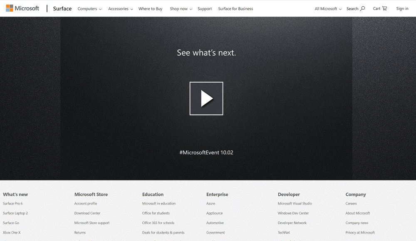
Task: Open the Surface Go footer link
Action: pyautogui.click(x=11, y=223)
